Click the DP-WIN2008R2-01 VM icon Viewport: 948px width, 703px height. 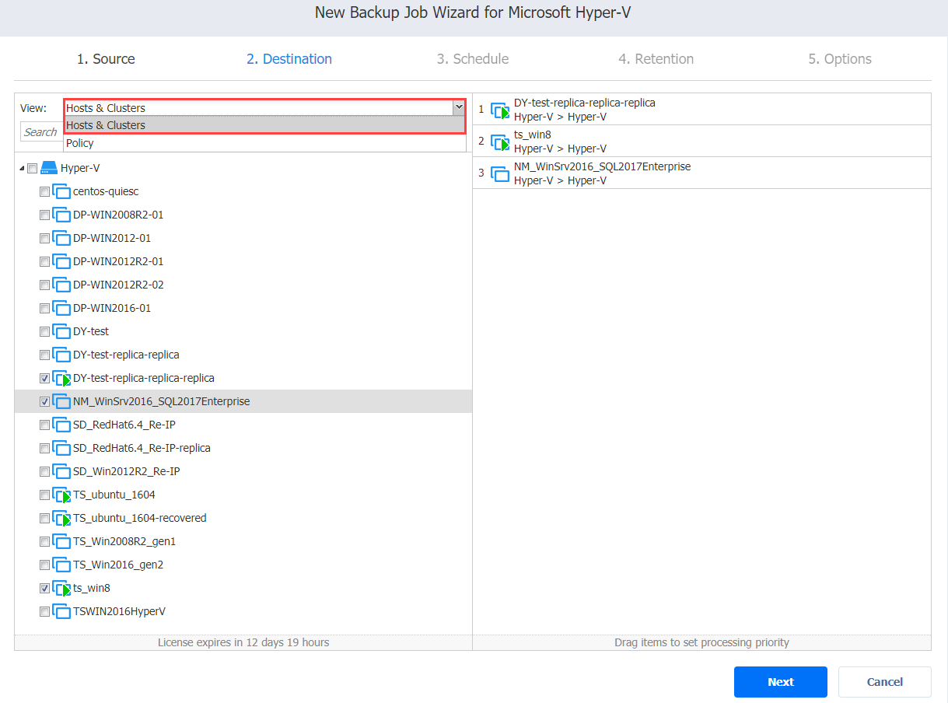(x=61, y=215)
